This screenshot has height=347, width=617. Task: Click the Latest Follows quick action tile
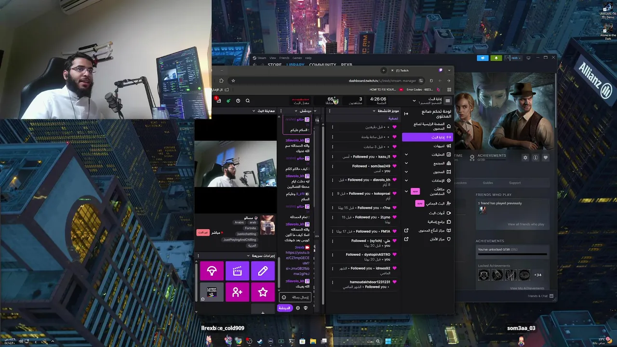point(212,292)
